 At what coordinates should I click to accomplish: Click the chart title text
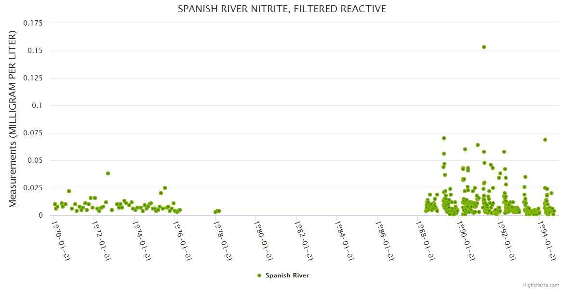(x=282, y=9)
